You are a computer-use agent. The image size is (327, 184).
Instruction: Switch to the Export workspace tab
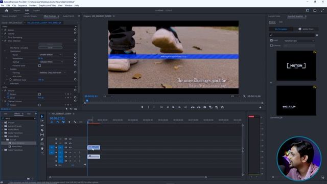click(x=36, y=10)
